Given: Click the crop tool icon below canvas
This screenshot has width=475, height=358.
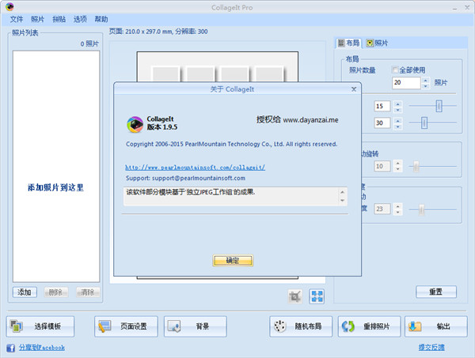Looking at the screenshot, I should point(294,296).
